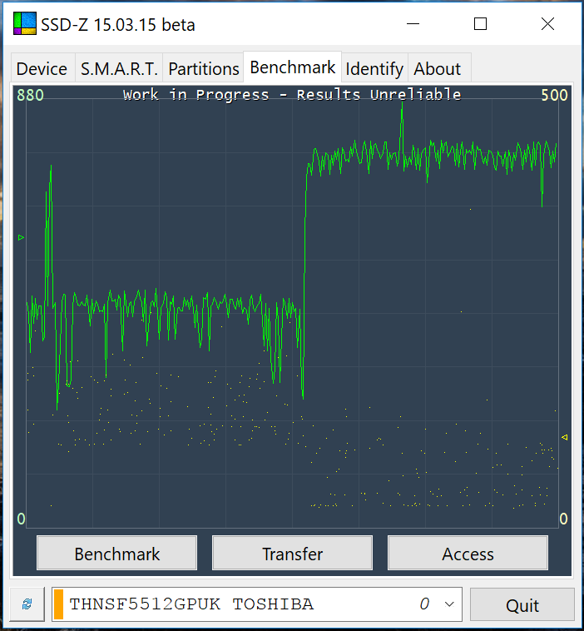Click the yellow right-axis average marker triangle
The height and width of the screenshot is (631, 584).
(x=564, y=437)
